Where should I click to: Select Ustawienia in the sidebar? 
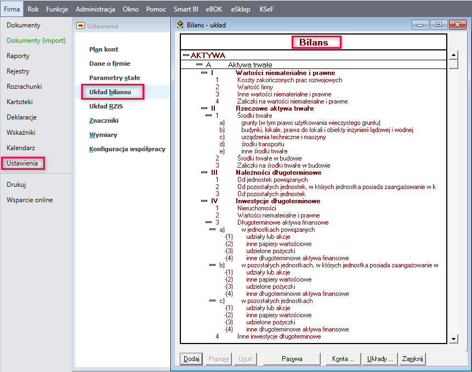tap(22, 163)
